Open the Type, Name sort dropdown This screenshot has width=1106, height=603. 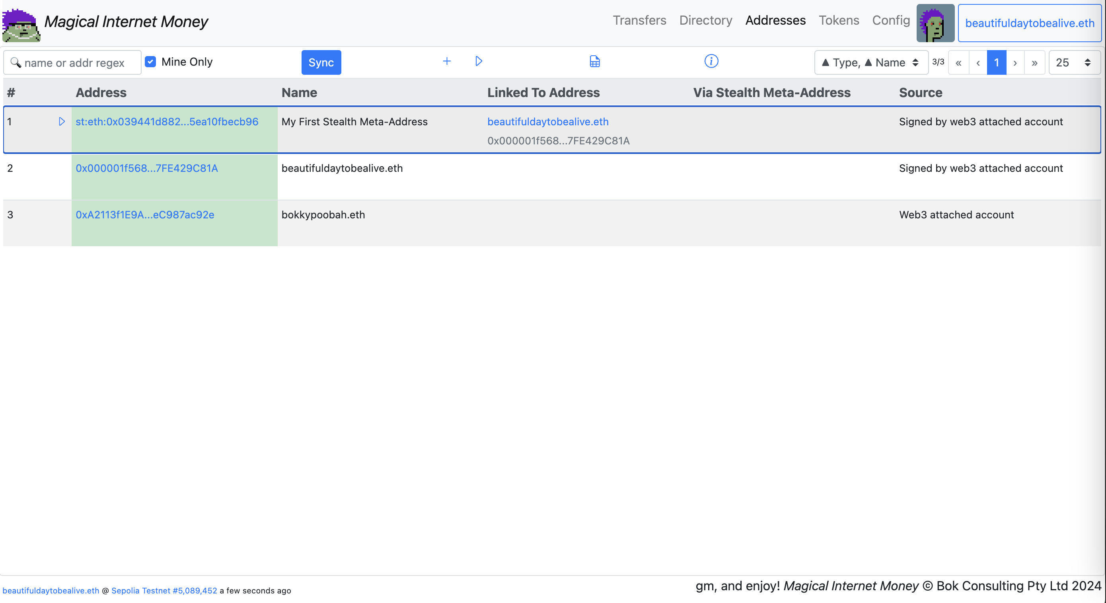pyautogui.click(x=871, y=63)
